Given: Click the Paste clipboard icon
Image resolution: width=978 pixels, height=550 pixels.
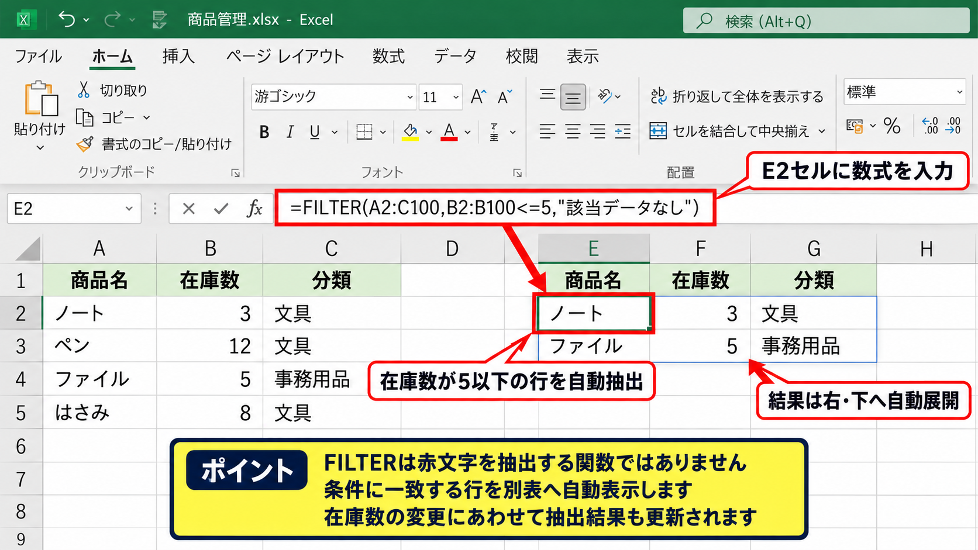Looking at the screenshot, I should (x=41, y=98).
